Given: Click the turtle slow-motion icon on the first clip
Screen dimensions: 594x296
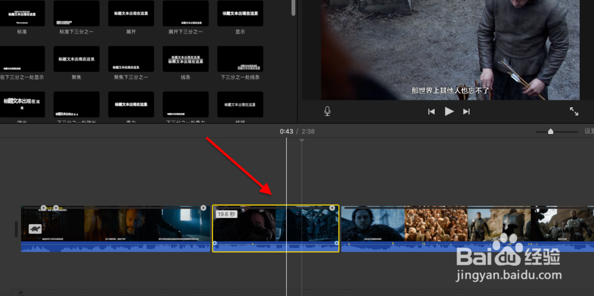Looking at the screenshot, I should 35,229.
